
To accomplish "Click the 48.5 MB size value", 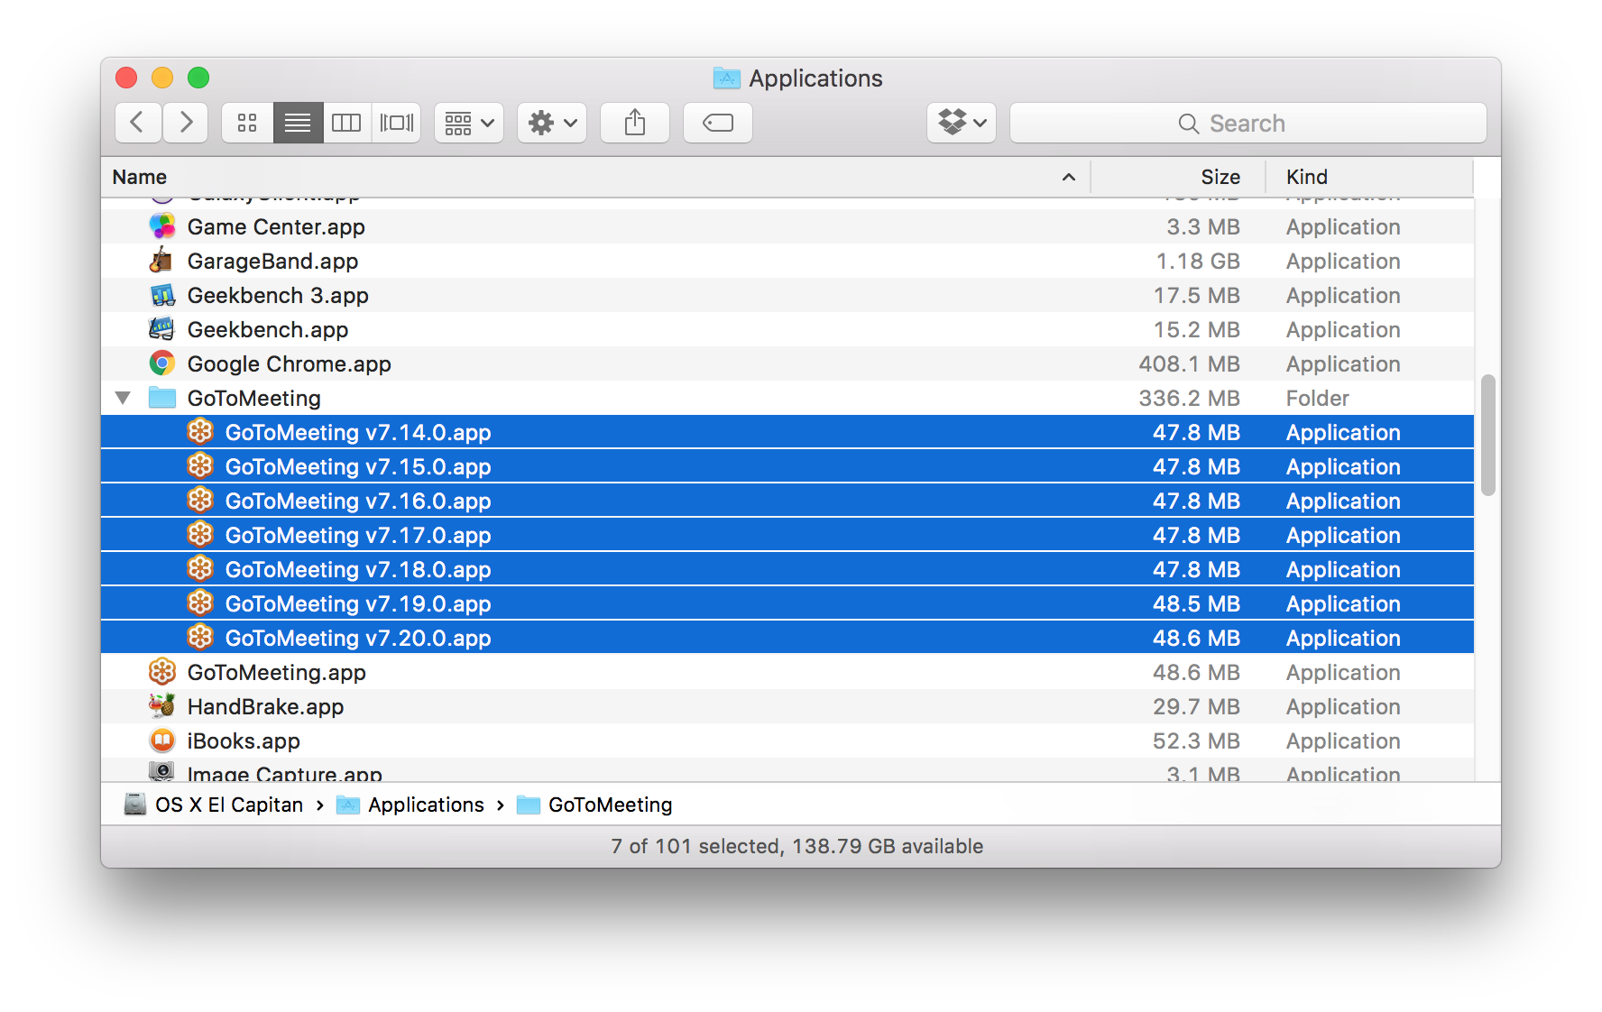I will (x=1196, y=603).
